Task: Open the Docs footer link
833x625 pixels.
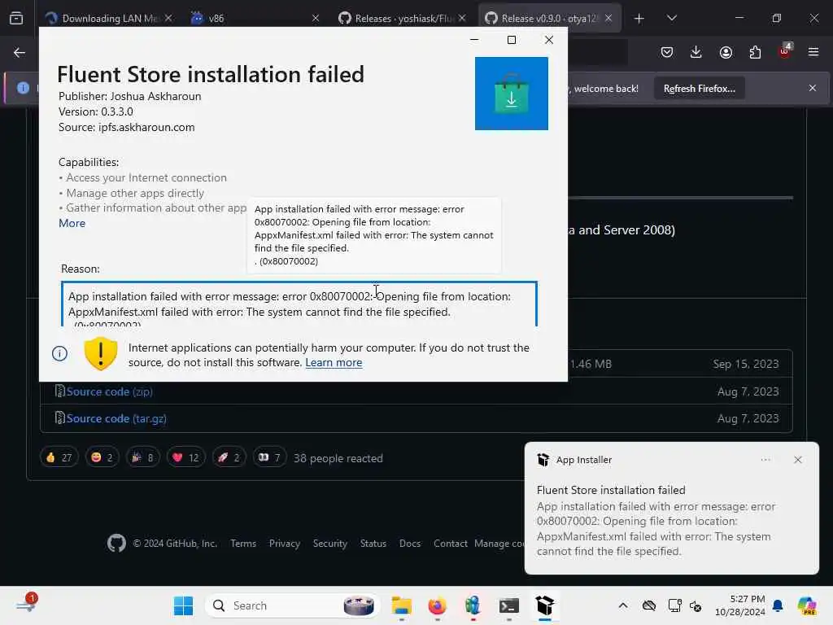Action: [410, 543]
